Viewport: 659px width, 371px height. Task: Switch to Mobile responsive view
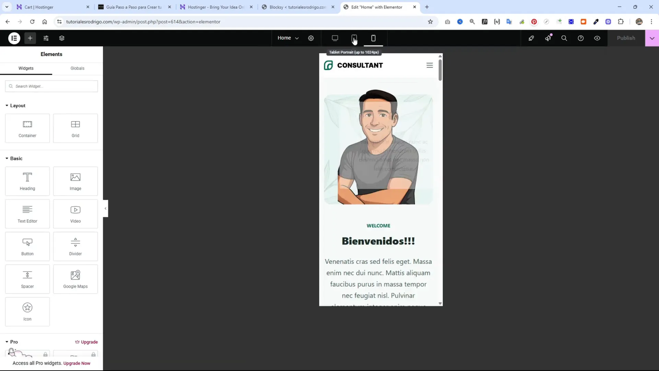click(373, 38)
